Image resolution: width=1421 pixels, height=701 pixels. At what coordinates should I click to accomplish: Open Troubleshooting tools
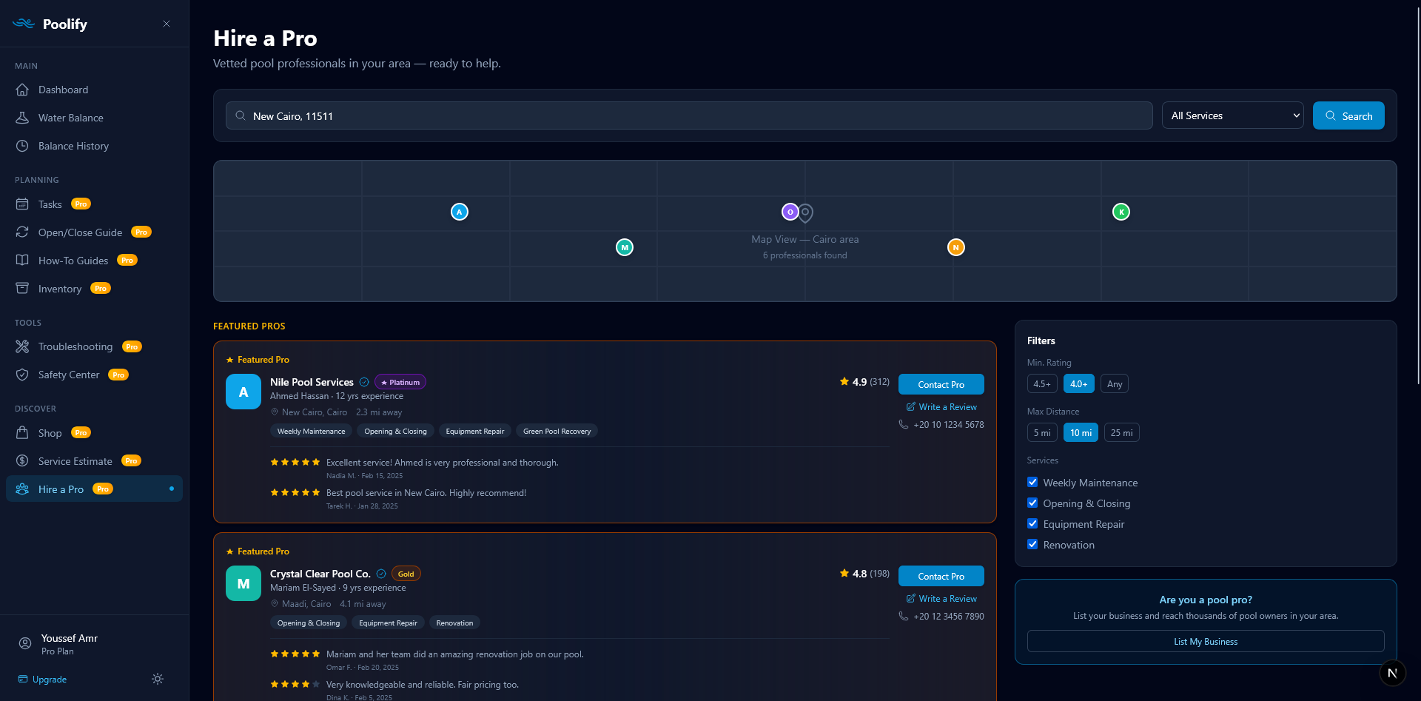click(95, 346)
